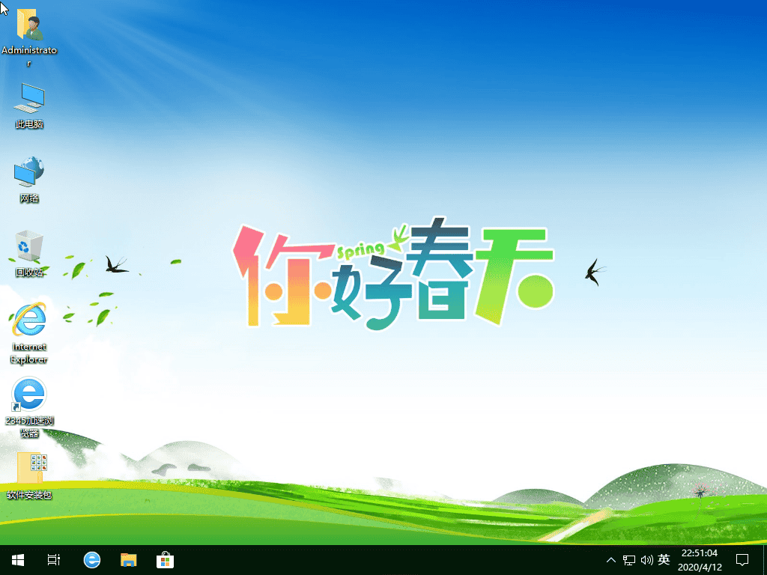767x575 pixels.
Task: Select the 此电脑 desktop icon
Action: click(29, 106)
